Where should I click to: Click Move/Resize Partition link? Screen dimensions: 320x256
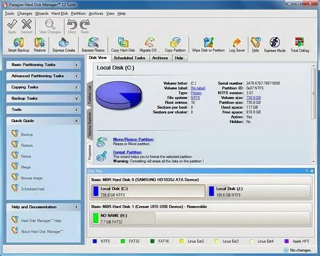(x=133, y=139)
